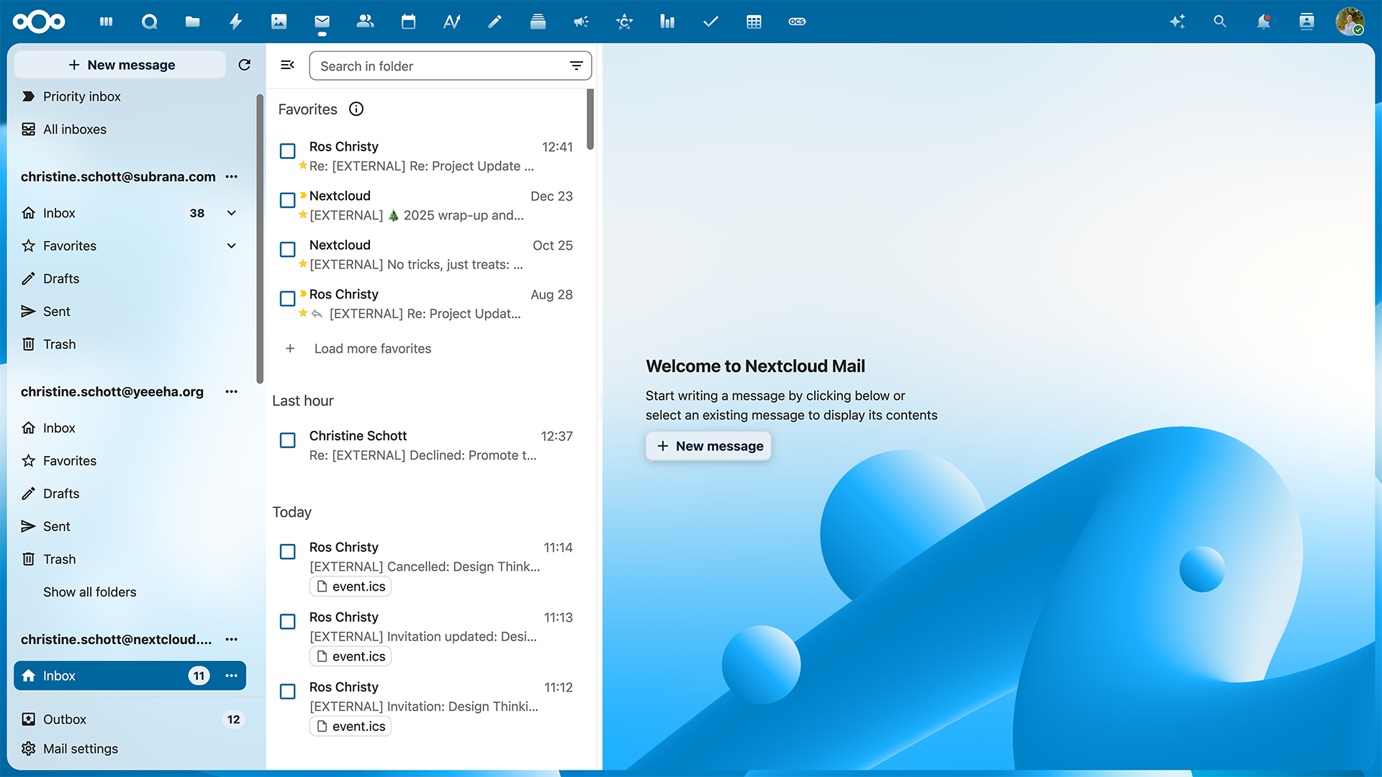Click Load more favorites
The width and height of the screenshot is (1382, 777).
point(372,349)
